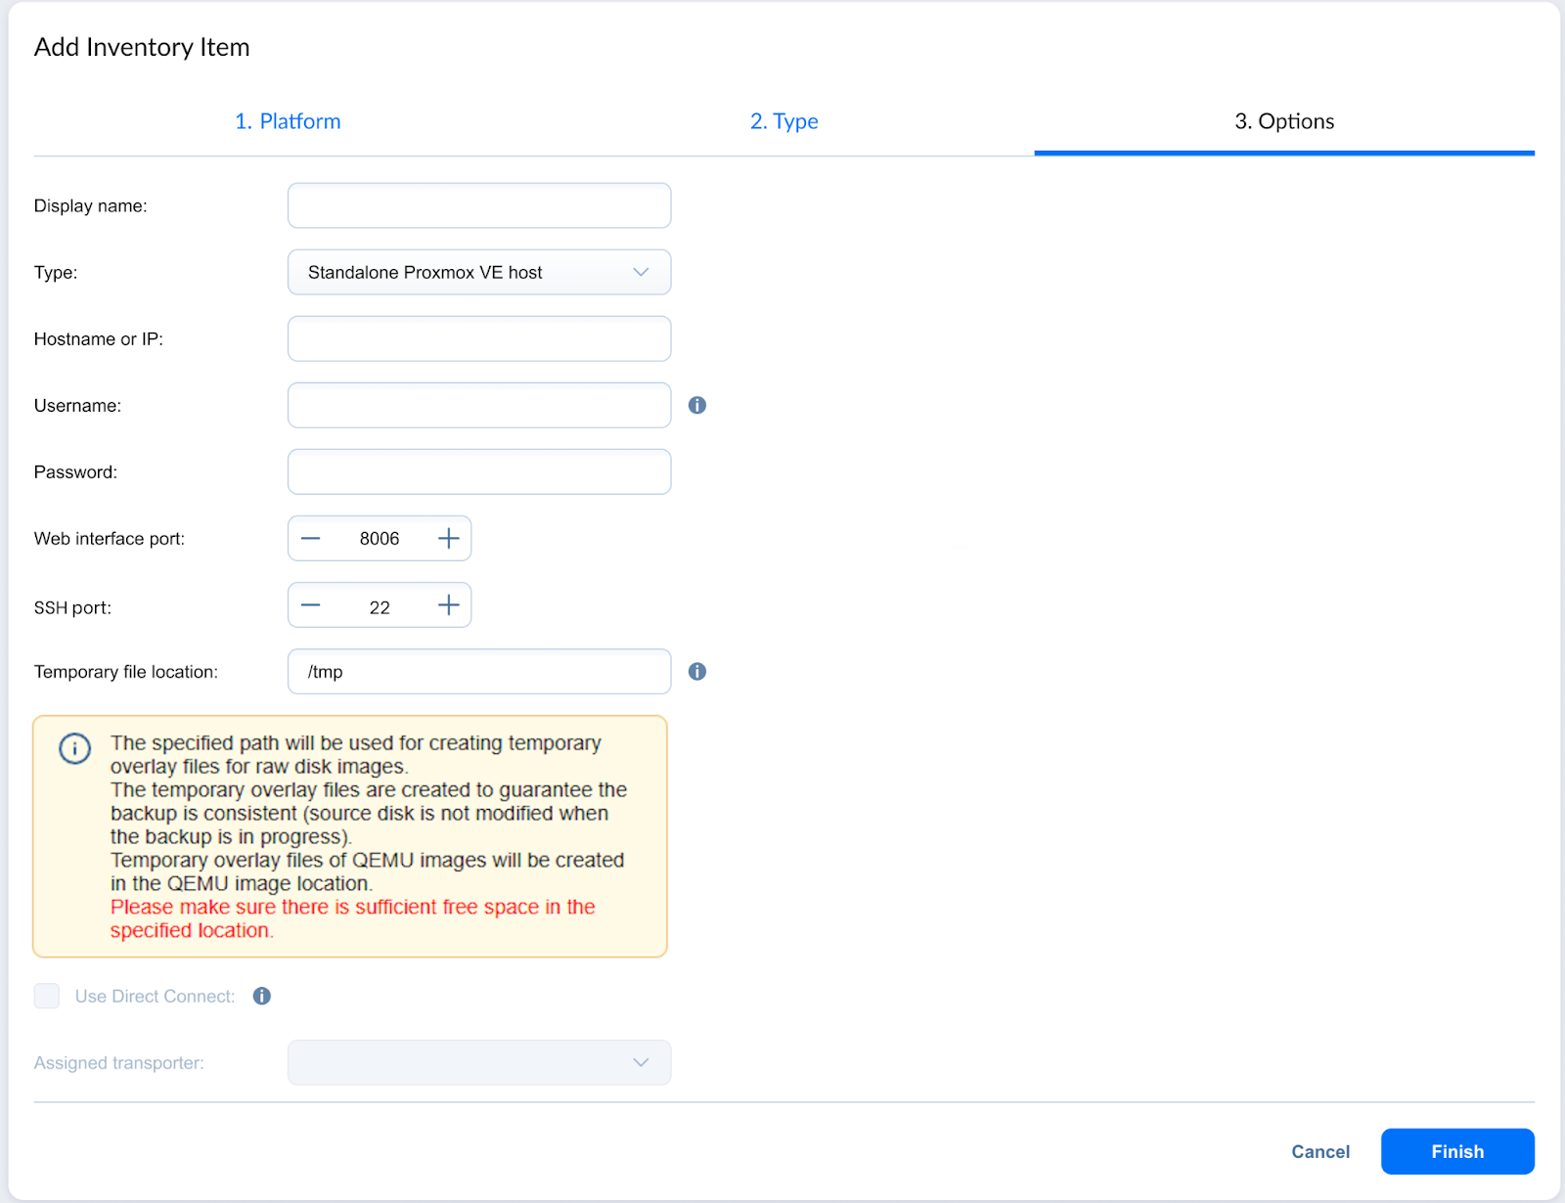
Task: Enable the Use Direct Connect checkbox
Action: tap(47, 996)
